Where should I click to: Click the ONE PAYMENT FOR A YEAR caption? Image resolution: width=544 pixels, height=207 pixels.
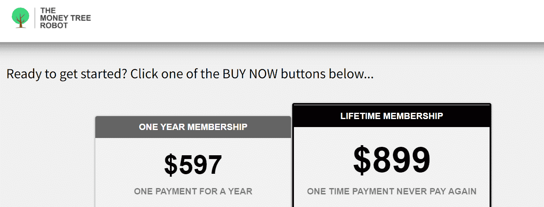tap(193, 191)
